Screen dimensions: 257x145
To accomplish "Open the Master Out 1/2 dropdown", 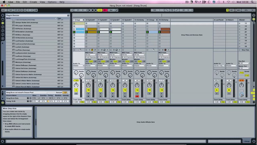I will (244, 68).
